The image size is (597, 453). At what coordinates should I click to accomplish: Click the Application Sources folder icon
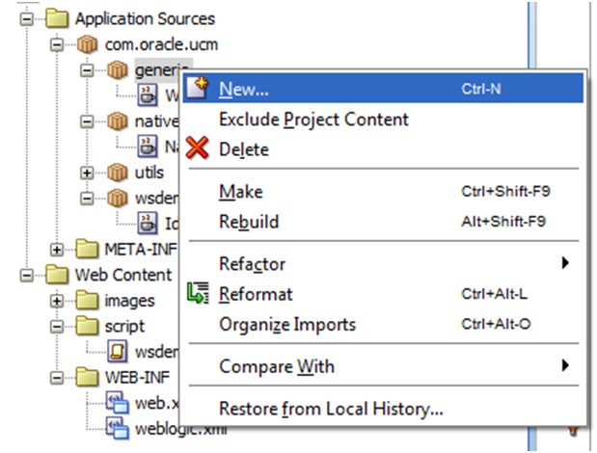[x=60, y=18]
